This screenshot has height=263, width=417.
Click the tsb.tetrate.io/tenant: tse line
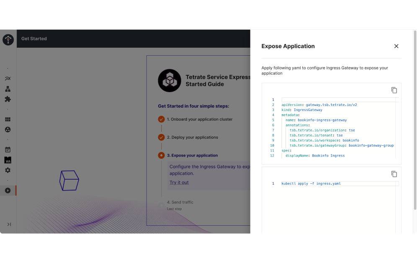316,135
